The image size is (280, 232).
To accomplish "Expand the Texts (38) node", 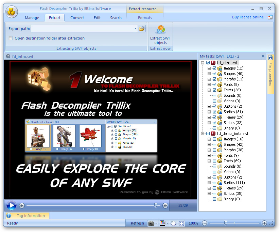I will 209,90.
